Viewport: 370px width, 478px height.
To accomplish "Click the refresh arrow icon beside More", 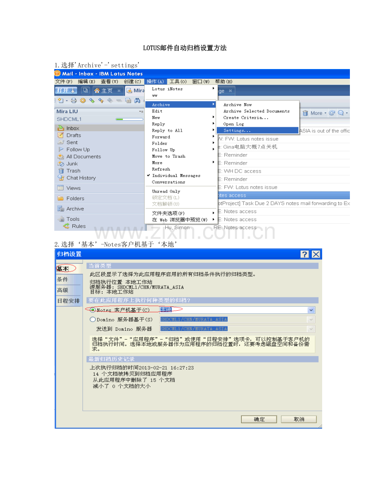I will click(332, 113).
